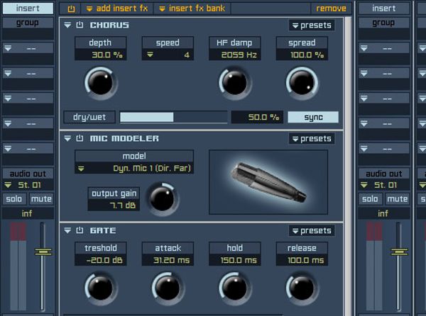
Task: Click the remove button
Action: [331, 9]
